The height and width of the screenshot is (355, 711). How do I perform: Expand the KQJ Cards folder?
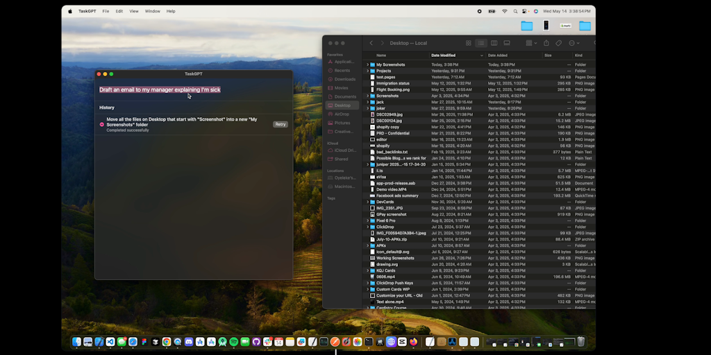(367, 271)
